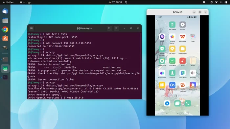Launch the blue Cloud app
Viewport: 230px width, 129px height.
(172, 85)
